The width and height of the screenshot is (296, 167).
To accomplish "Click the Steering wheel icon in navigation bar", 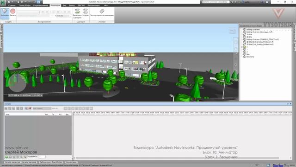I will (236, 42).
